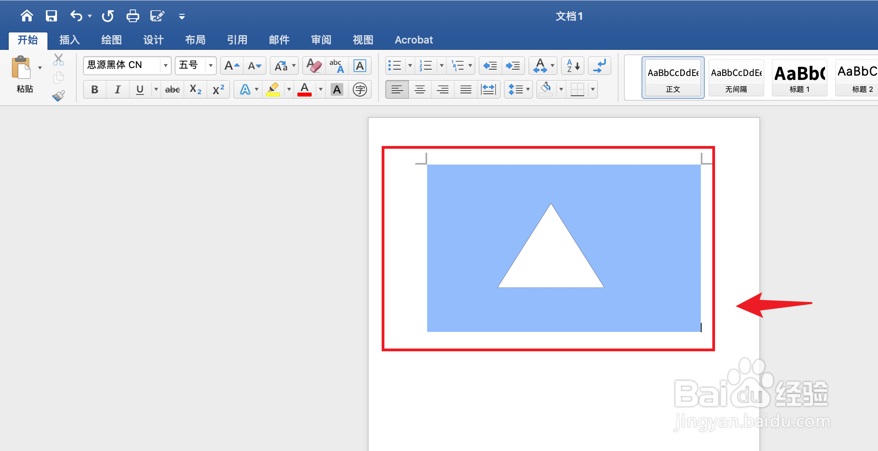Viewport: 878px width, 451px height.
Task: Open the 布局 ribbon tab
Action: (195, 40)
